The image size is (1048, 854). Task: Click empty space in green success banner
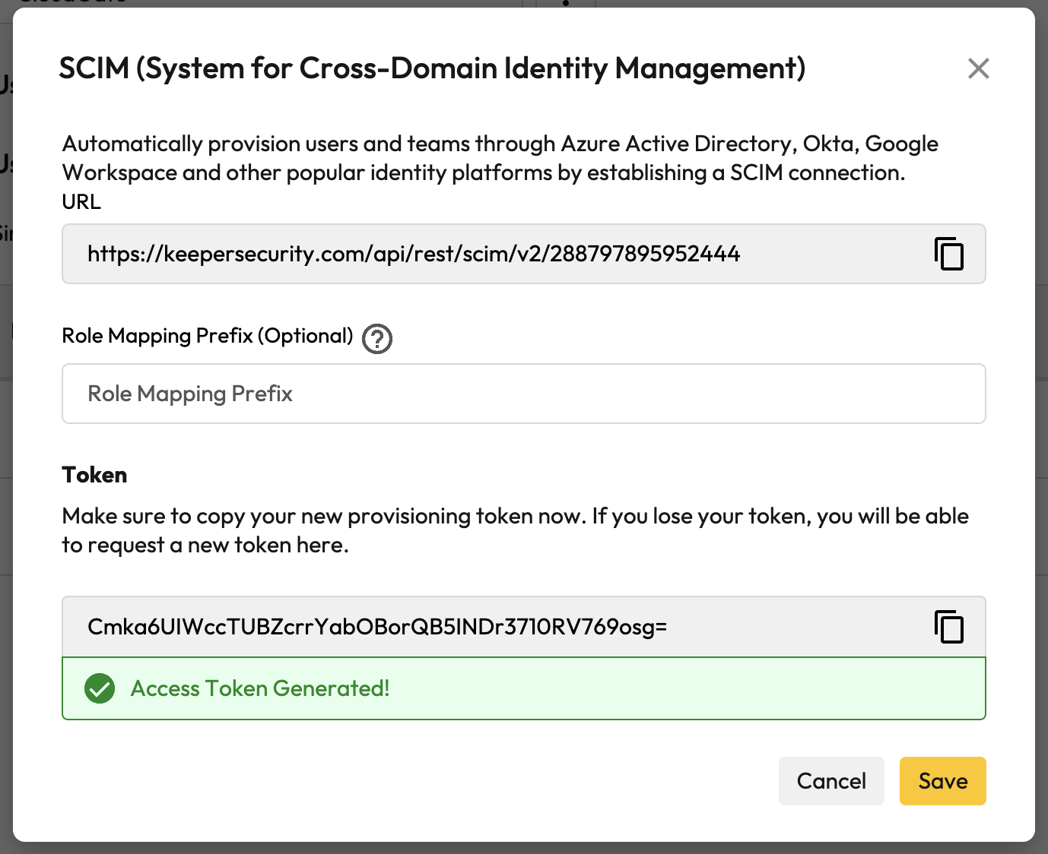[x=684, y=688]
